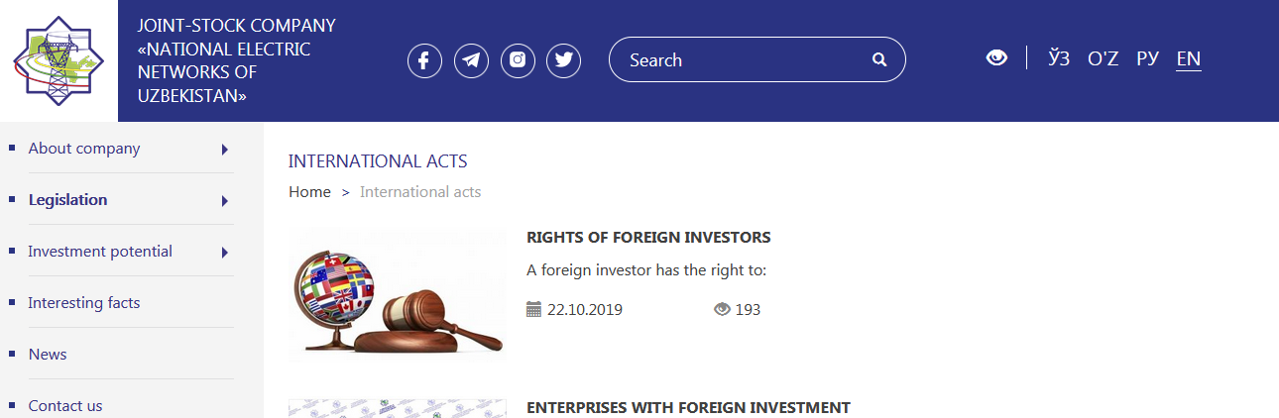The image size is (1279, 418).
Task: Switch language to ЎЗ
Action: click(x=1059, y=58)
